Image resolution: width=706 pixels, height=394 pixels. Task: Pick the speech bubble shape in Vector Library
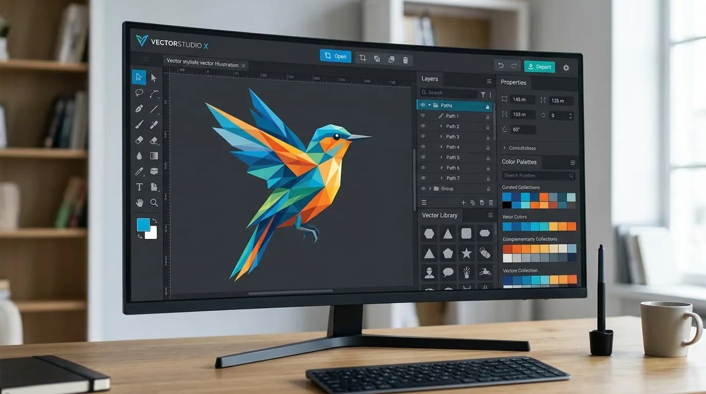448,272
